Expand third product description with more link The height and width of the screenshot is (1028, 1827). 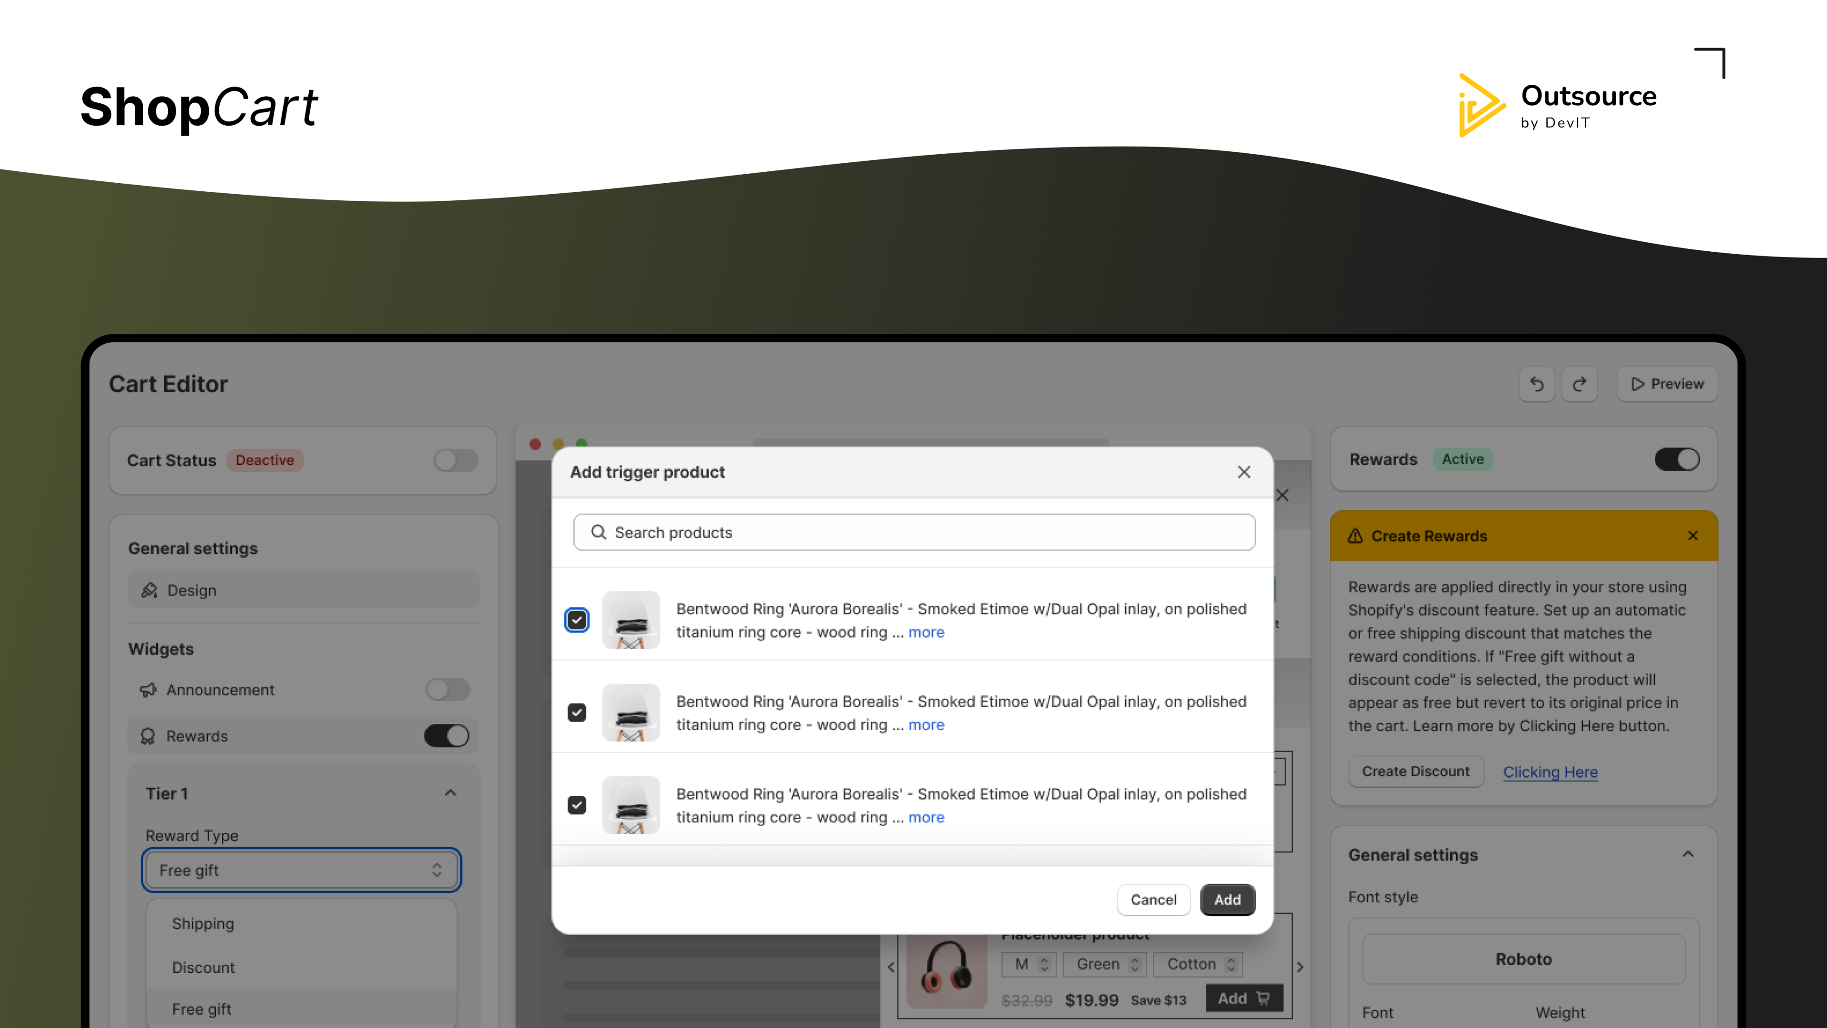tap(926, 817)
